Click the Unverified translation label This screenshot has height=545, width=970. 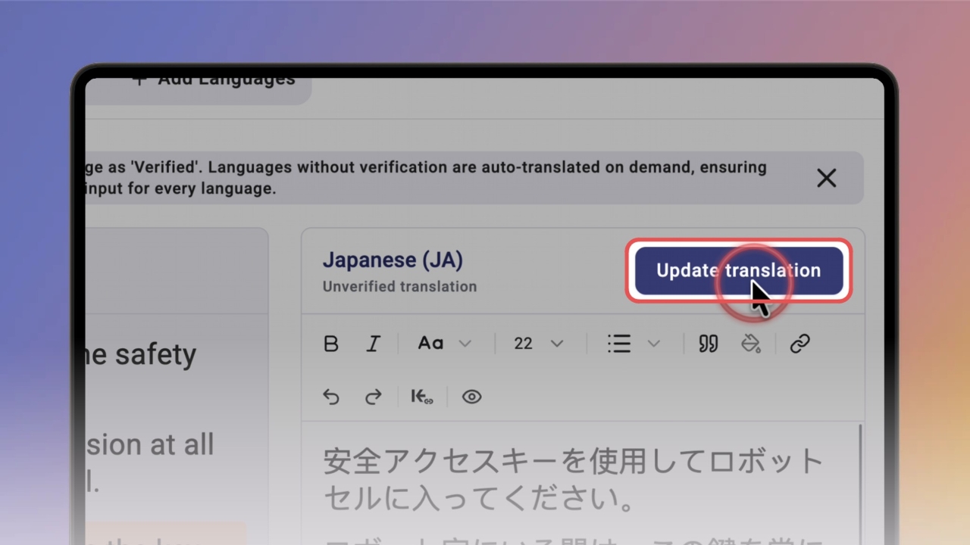tap(399, 287)
